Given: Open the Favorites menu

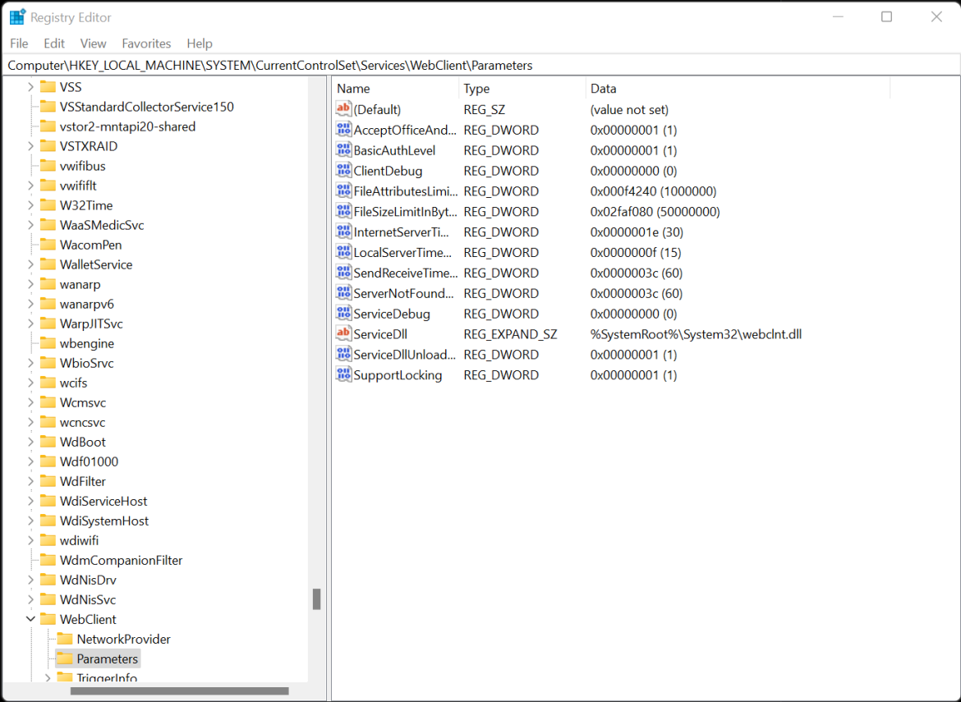Looking at the screenshot, I should (x=146, y=43).
